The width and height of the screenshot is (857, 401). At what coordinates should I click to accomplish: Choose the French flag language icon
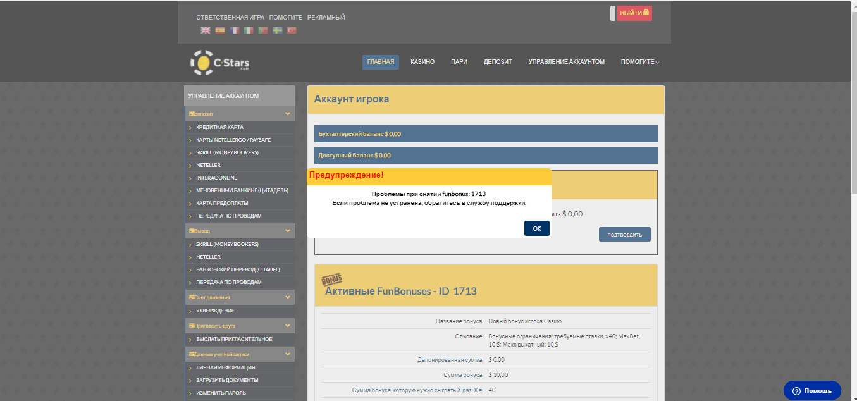point(235,30)
